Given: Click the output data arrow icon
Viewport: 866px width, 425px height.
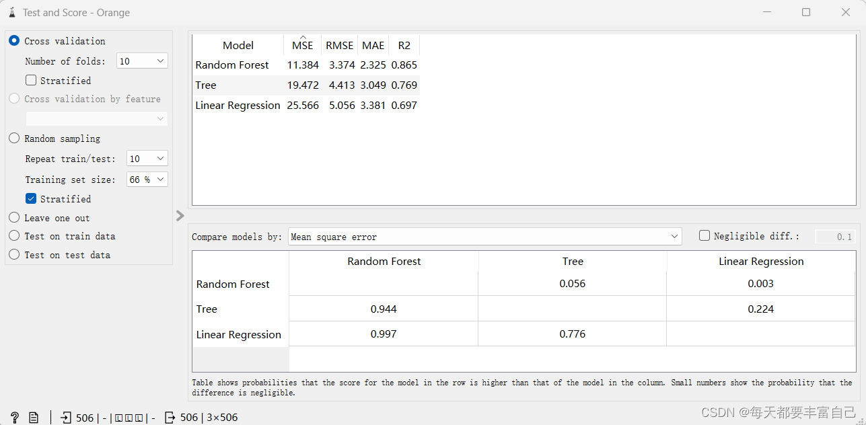Looking at the screenshot, I should coord(170,418).
